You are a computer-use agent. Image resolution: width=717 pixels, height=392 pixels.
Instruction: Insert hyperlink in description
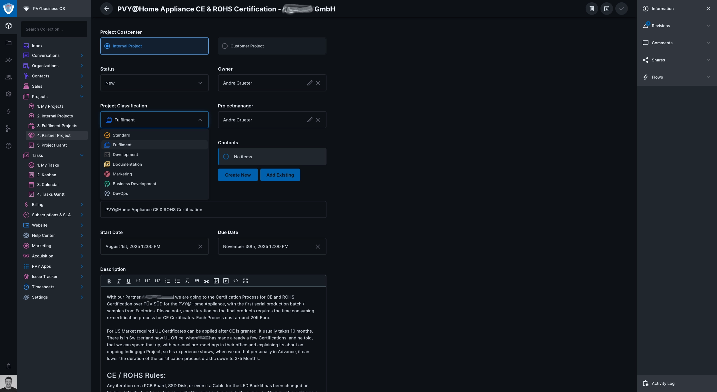tap(207, 281)
